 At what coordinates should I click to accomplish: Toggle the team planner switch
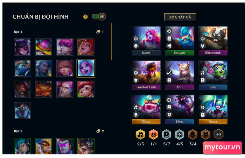[99, 16]
